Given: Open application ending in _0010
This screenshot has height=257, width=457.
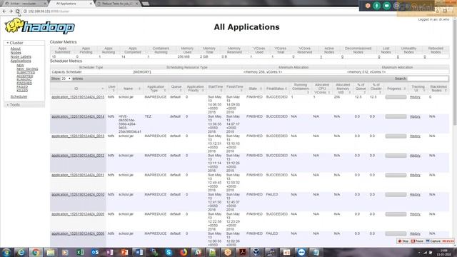Looking at the screenshot, I should pos(78,195).
